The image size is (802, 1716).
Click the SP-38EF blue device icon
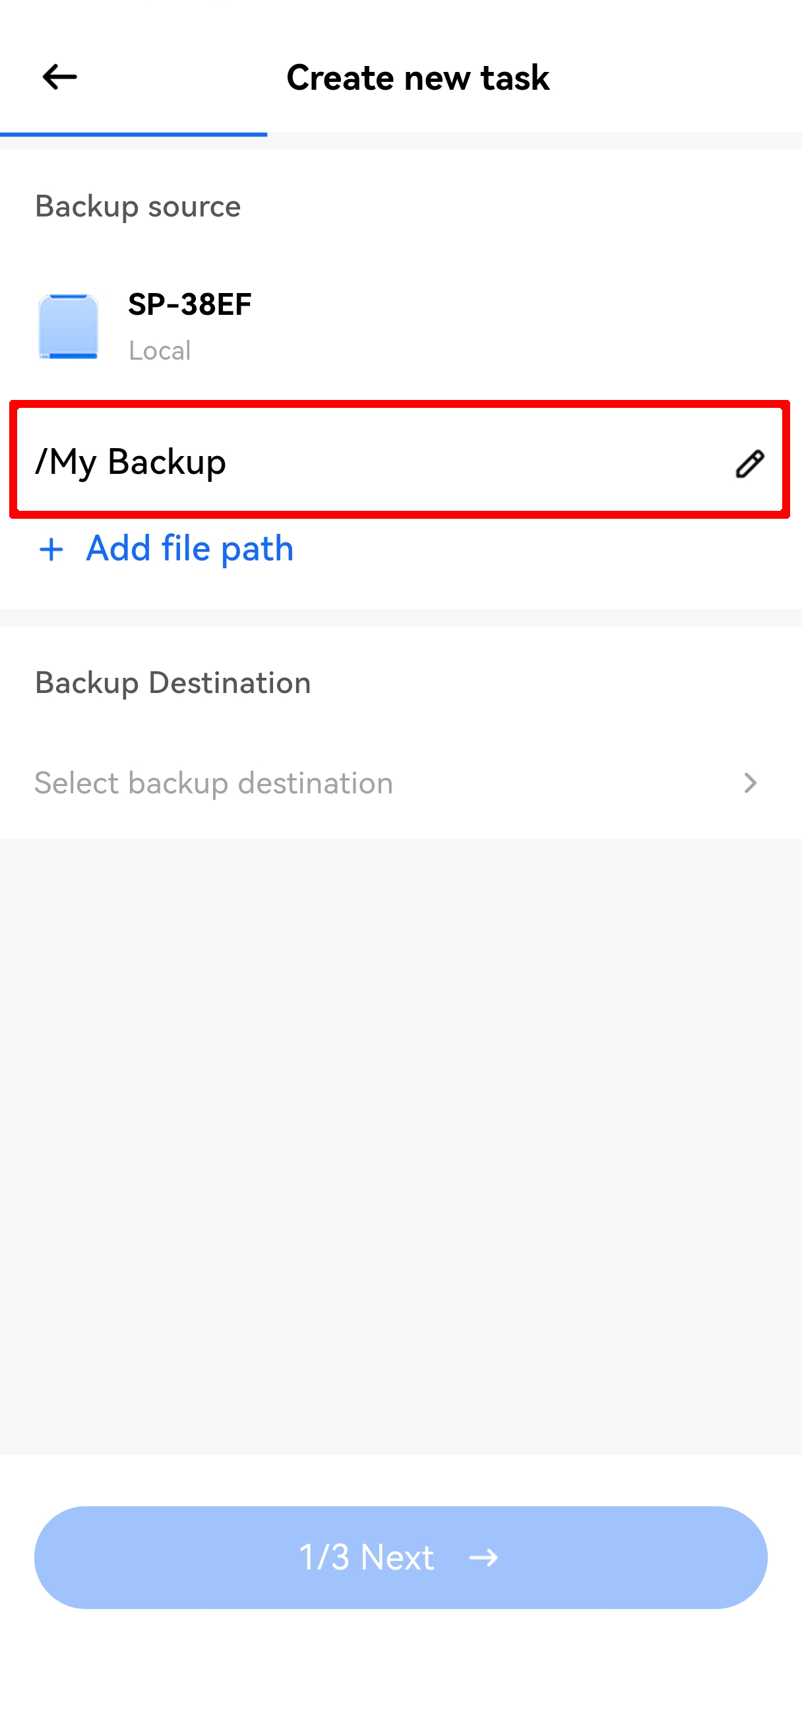pos(68,327)
